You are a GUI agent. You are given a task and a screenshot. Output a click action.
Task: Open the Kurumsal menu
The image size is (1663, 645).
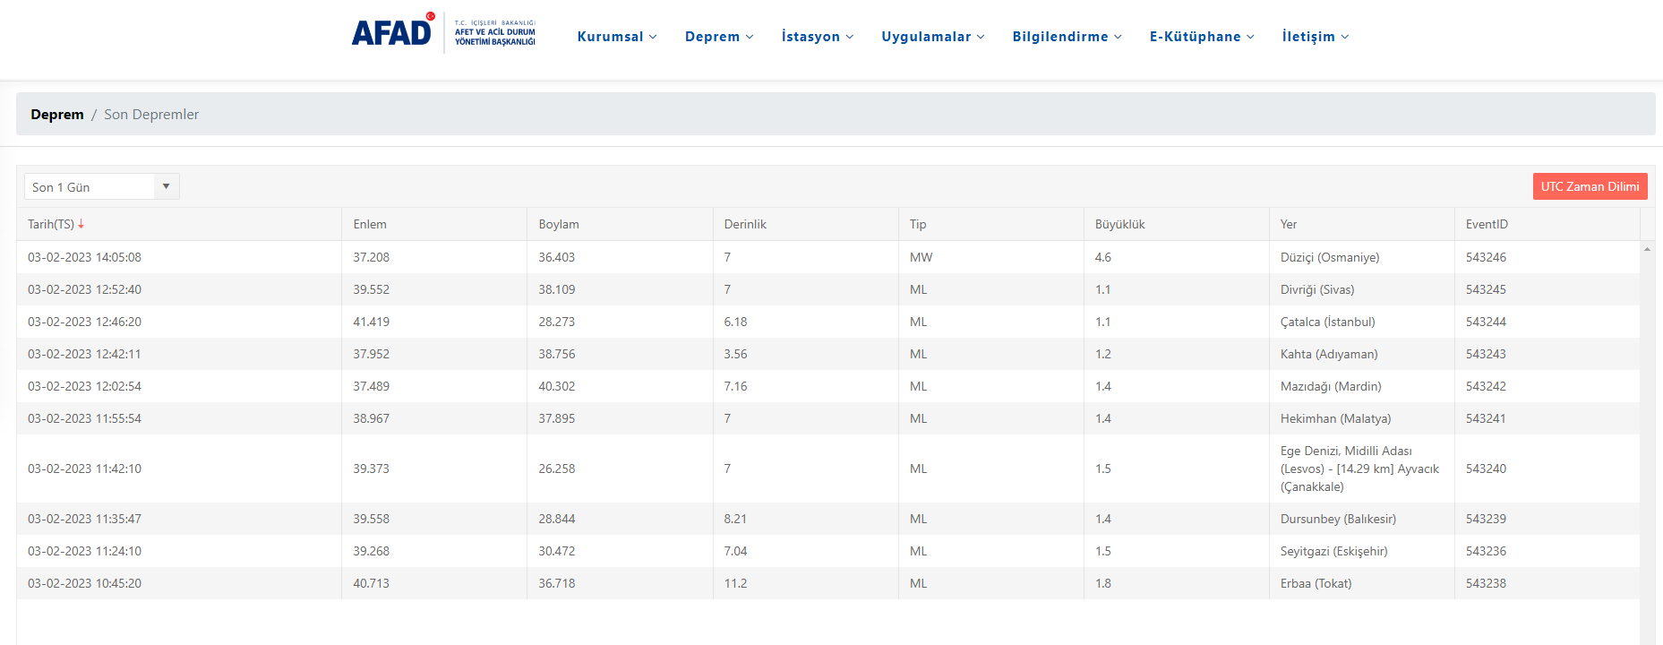click(x=616, y=37)
